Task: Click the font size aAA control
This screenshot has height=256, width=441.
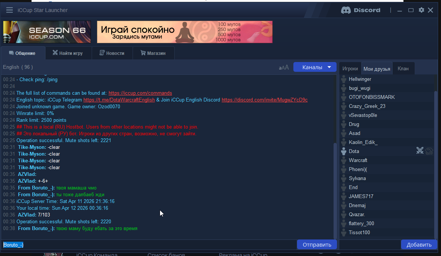Action: [284, 68]
